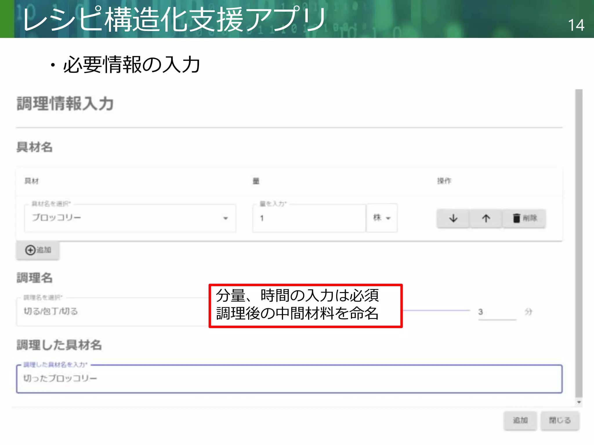The height and width of the screenshot is (445, 594).
Task: Click the 分 unit label beside the time
Action: [x=528, y=312]
